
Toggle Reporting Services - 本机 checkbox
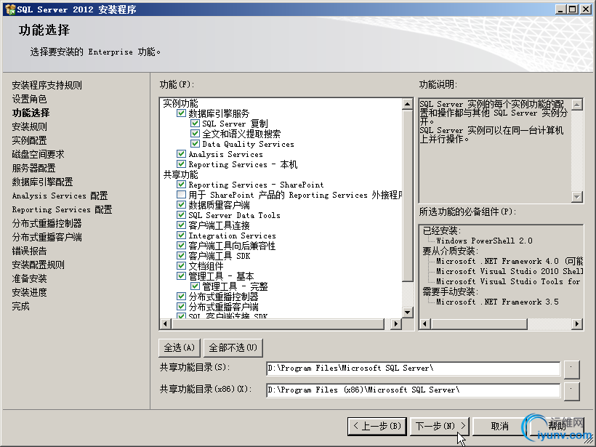tap(181, 164)
